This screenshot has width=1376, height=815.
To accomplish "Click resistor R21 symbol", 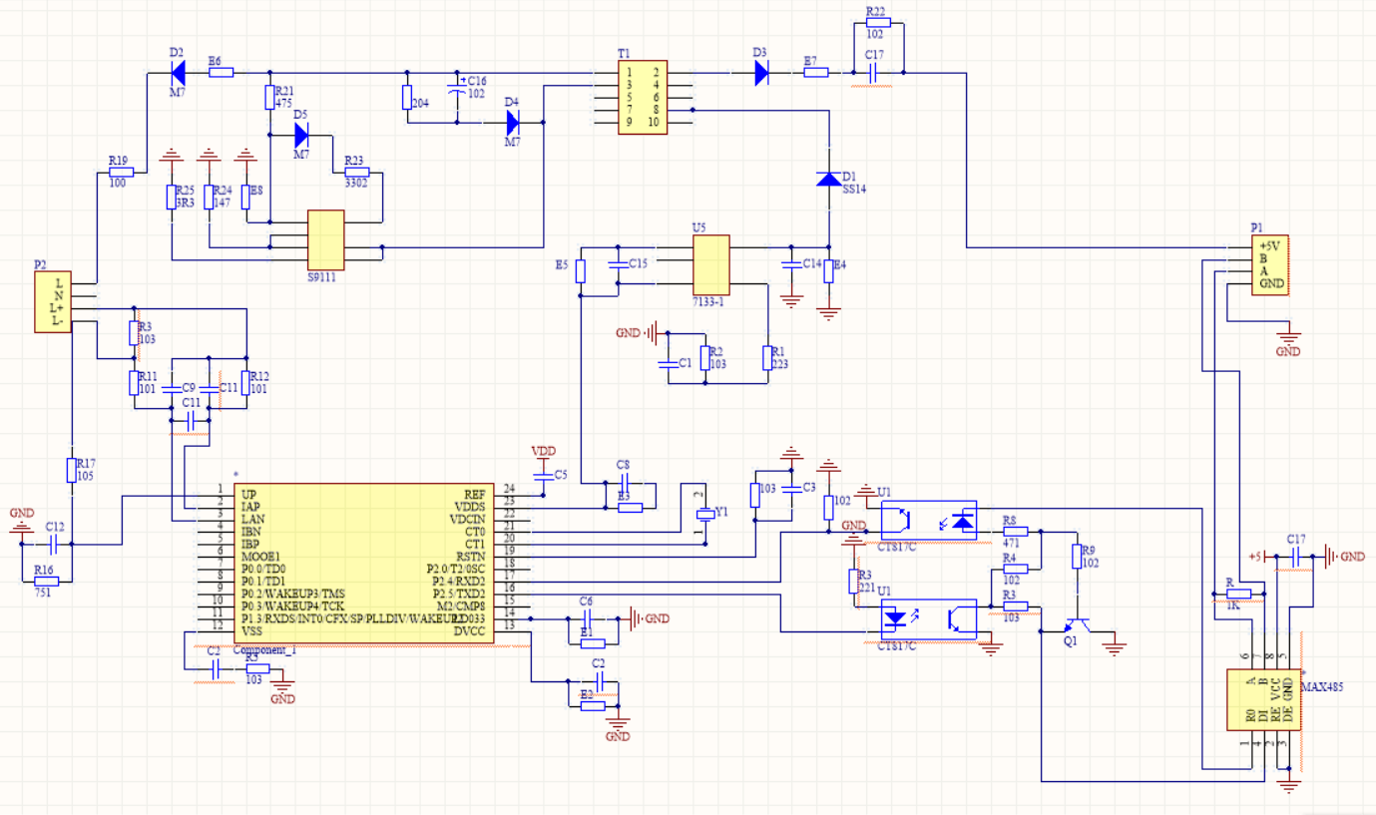I will coord(269,97).
